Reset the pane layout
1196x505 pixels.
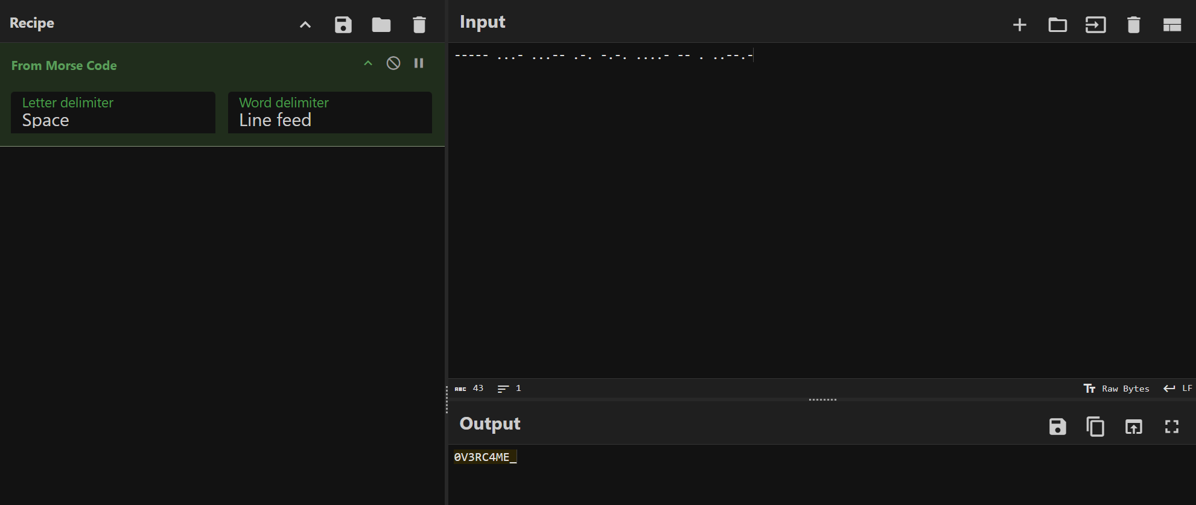(1172, 25)
